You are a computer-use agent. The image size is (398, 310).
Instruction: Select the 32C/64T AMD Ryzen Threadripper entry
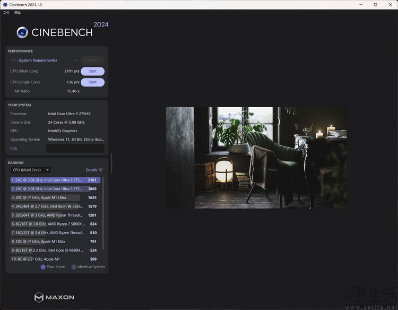[x=55, y=216]
